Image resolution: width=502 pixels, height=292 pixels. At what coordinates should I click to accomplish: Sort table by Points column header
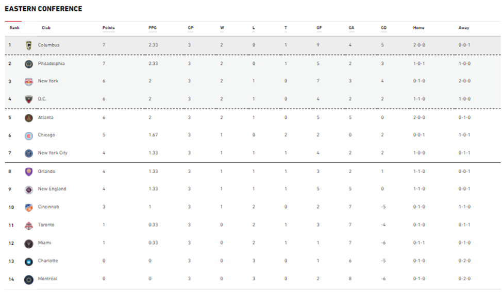(x=109, y=28)
